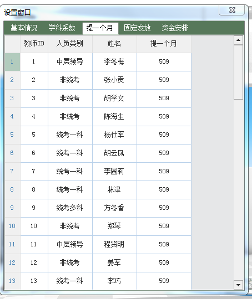Click 509 value in 张小贡's row
This screenshot has height=299, width=252.
(164, 80)
